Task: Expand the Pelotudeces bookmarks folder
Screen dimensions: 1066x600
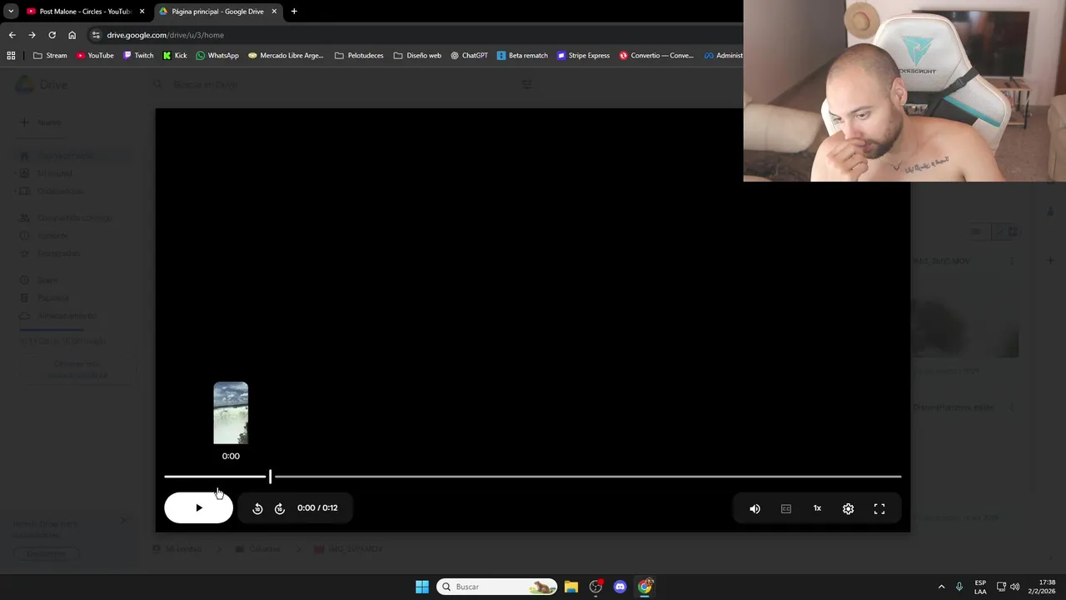Action: click(359, 56)
